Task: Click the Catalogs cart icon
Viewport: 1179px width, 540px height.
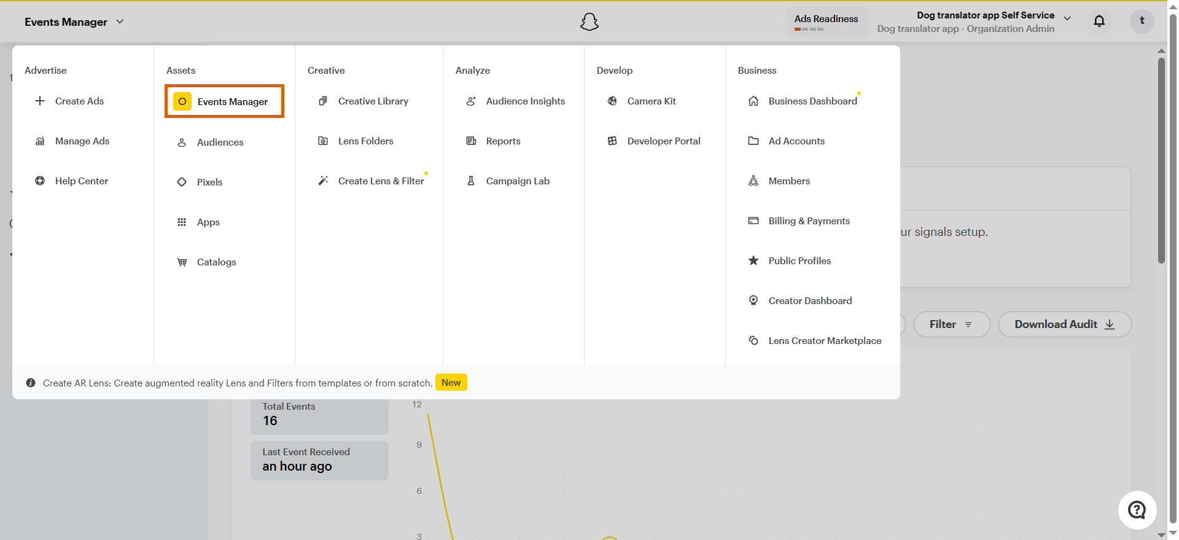Action: (182, 262)
